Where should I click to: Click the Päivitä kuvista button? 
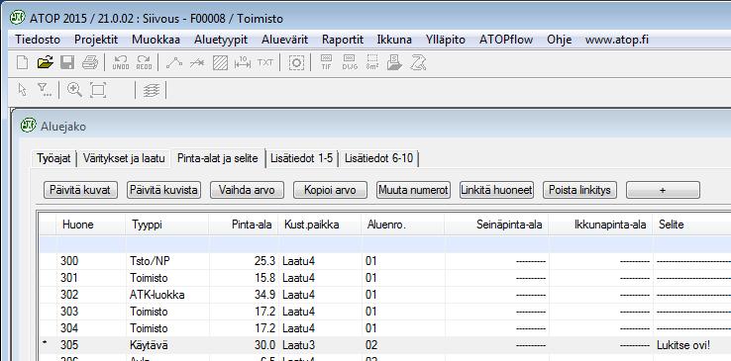coord(163,190)
